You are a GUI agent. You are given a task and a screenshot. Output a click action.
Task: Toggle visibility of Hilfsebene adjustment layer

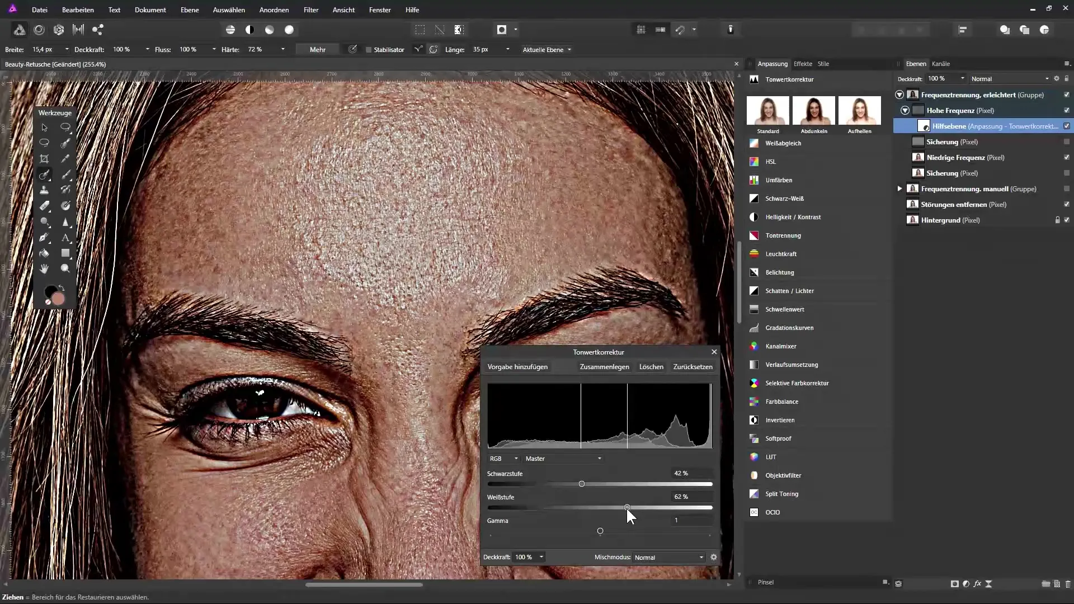coord(1067,126)
